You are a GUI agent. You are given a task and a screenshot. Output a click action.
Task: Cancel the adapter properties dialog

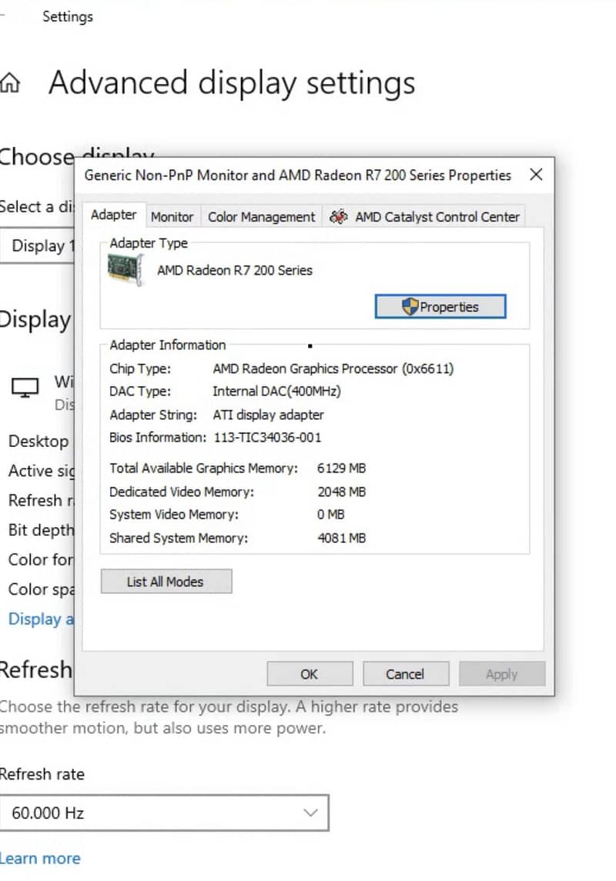pos(406,673)
